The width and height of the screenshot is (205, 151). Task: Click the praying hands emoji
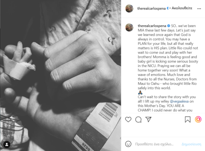coord(140,92)
